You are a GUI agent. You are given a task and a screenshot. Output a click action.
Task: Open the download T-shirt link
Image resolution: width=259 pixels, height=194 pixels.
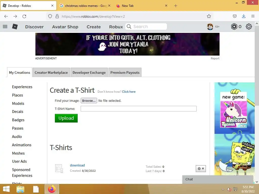pyautogui.click(x=77, y=165)
